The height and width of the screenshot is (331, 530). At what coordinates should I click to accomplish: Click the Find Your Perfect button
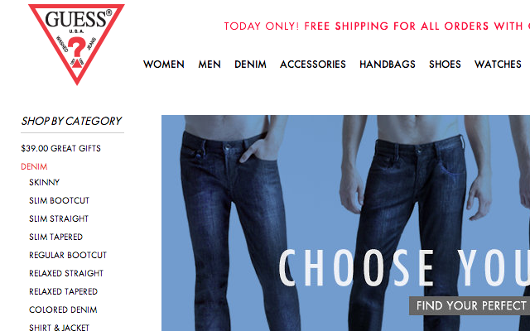[470, 305]
